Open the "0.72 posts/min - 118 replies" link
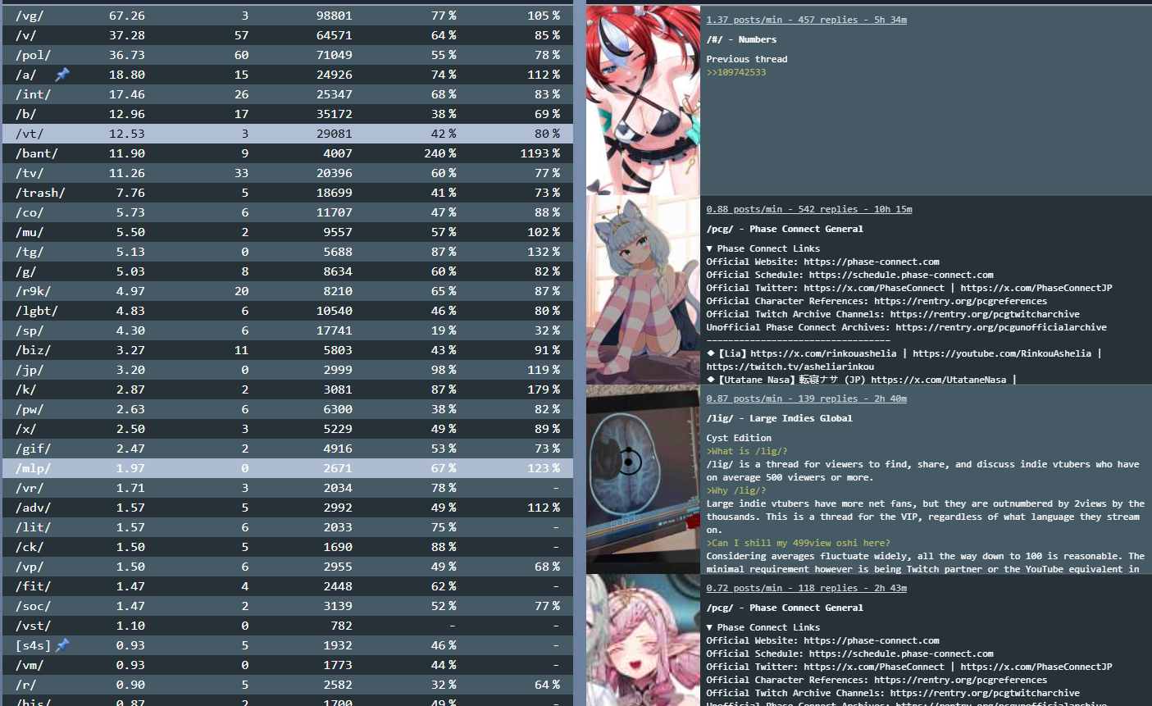The height and width of the screenshot is (706, 1152). [x=806, y=588]
